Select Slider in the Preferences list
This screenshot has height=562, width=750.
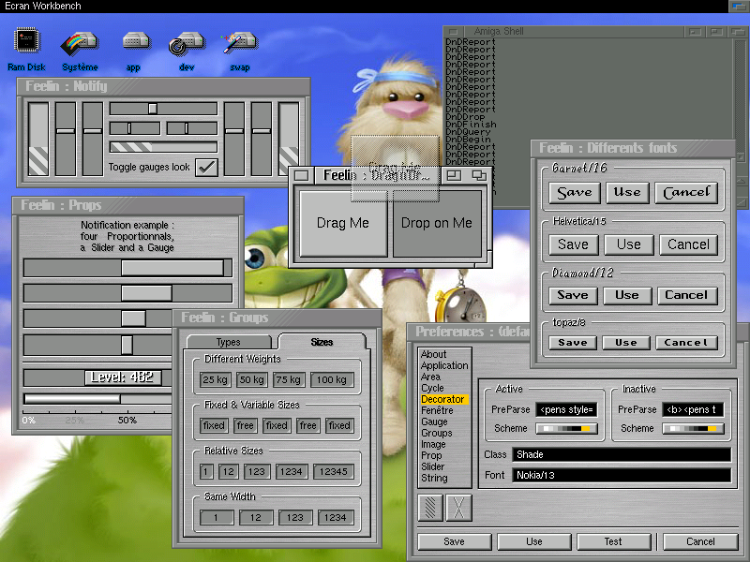(x=433, y=466)
